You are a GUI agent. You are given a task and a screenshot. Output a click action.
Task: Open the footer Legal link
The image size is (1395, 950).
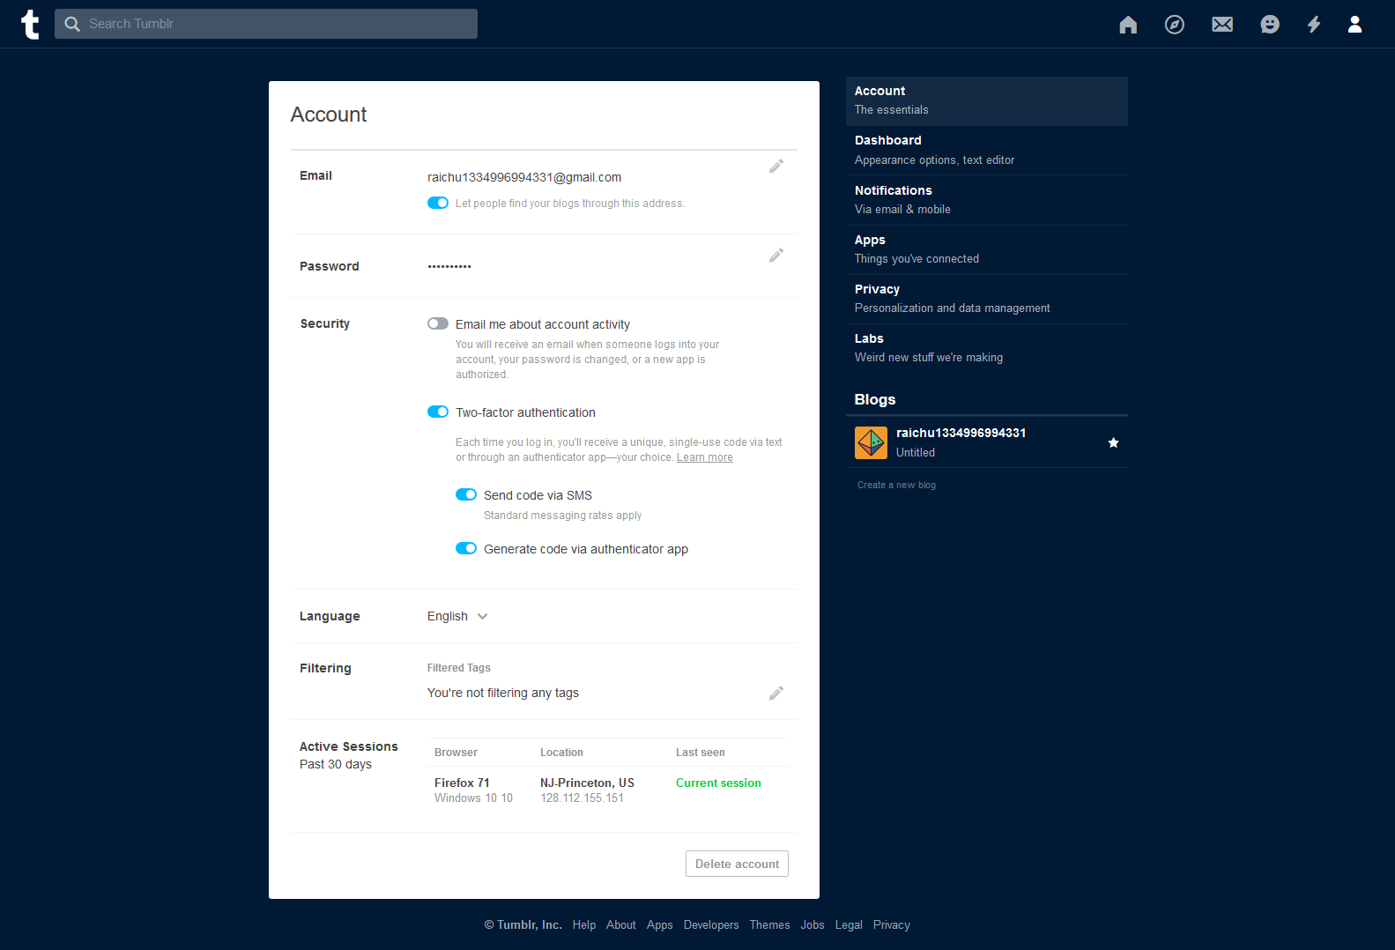click(849, 924)
